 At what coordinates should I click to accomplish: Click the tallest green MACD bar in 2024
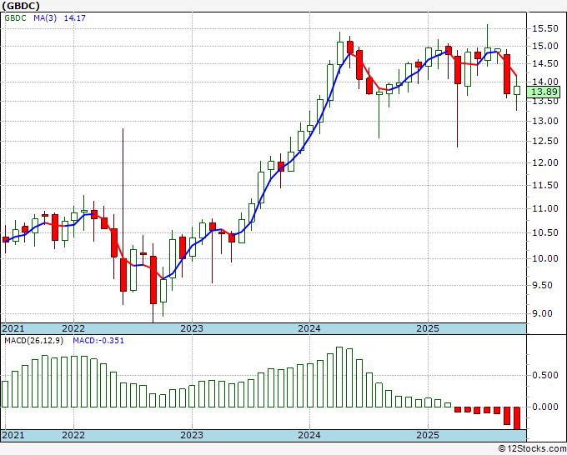click(339, 377)
